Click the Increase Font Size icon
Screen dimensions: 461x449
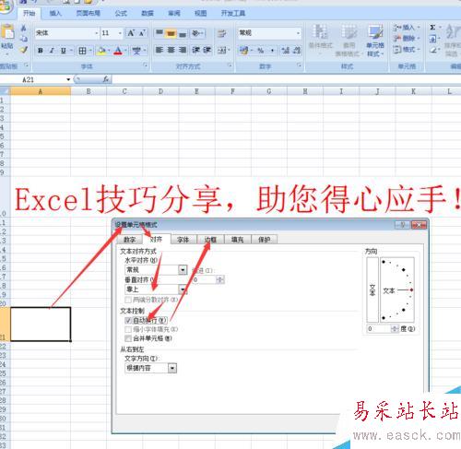pos(131,33)
